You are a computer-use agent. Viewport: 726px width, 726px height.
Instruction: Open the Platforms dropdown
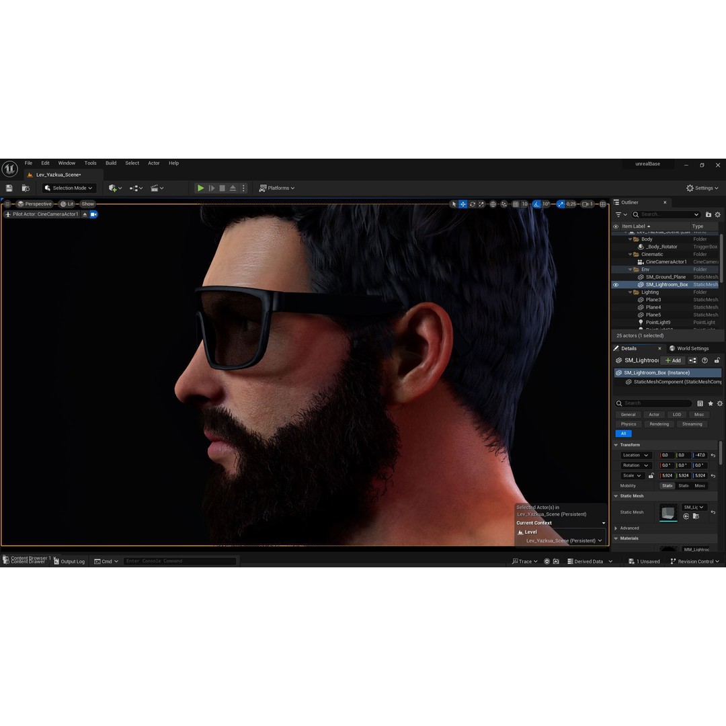277,188
